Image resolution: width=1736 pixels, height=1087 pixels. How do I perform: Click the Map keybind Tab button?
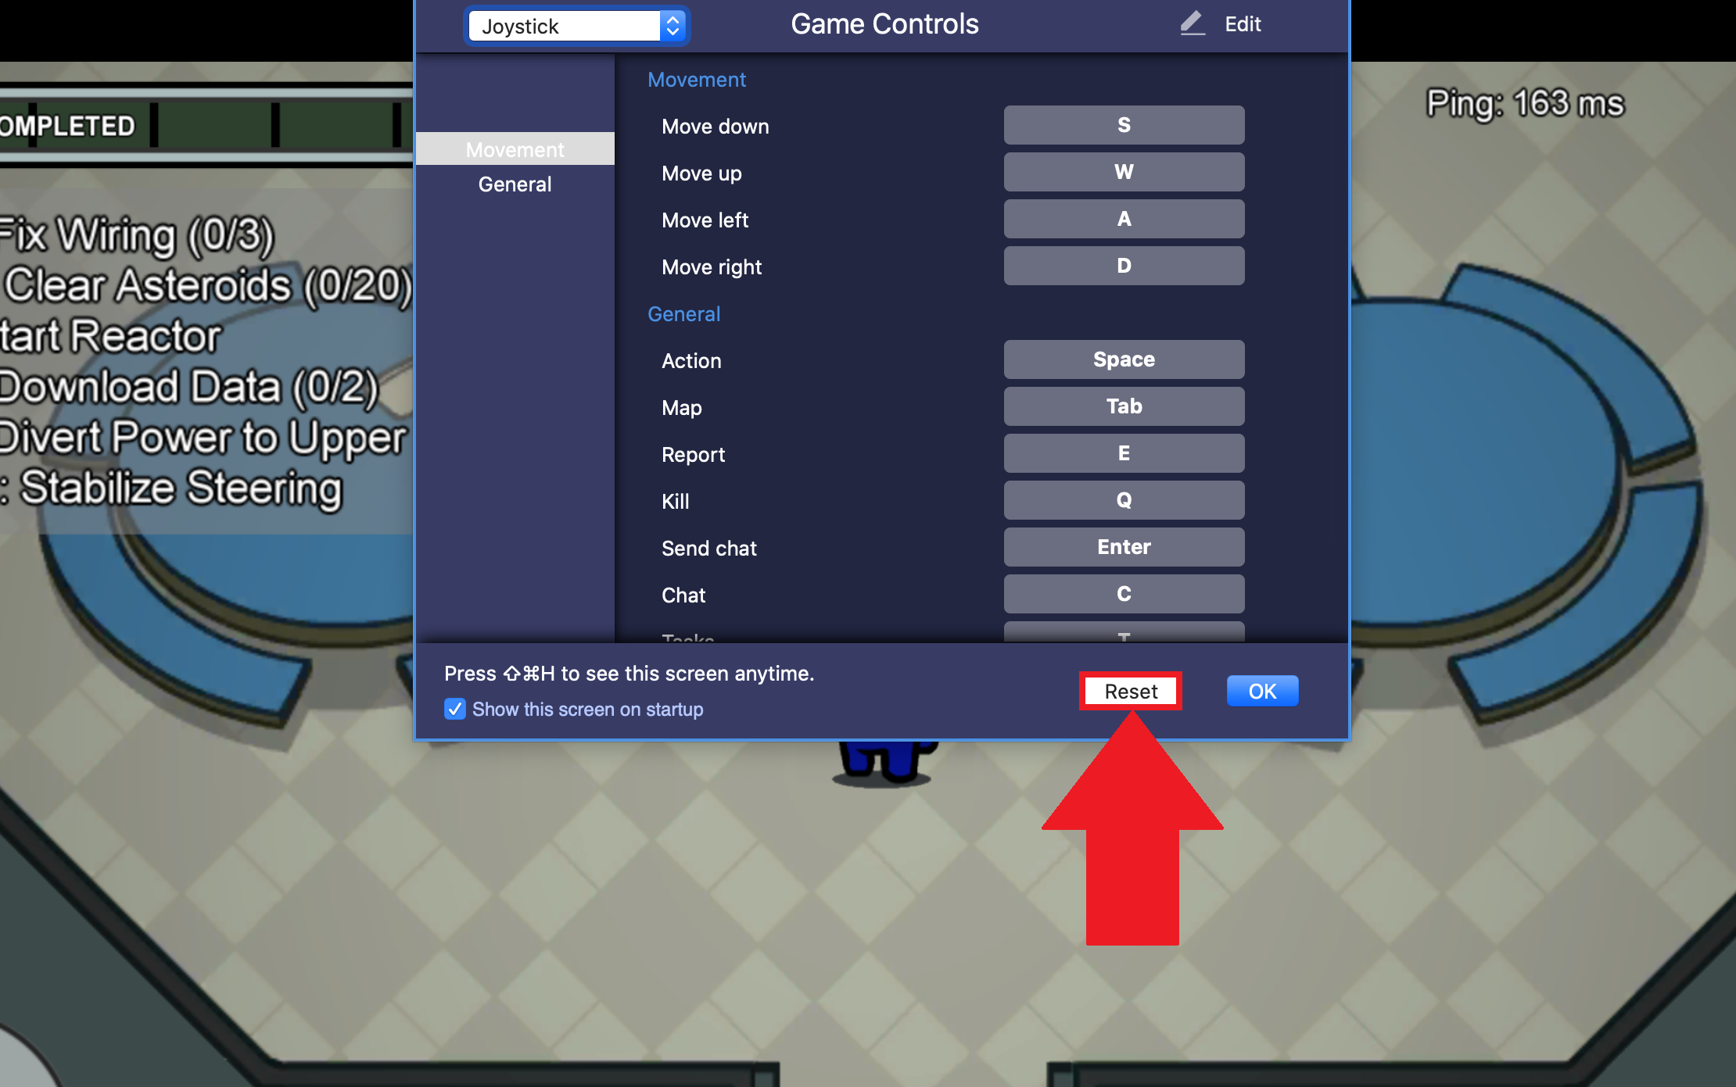(1124, 407)
